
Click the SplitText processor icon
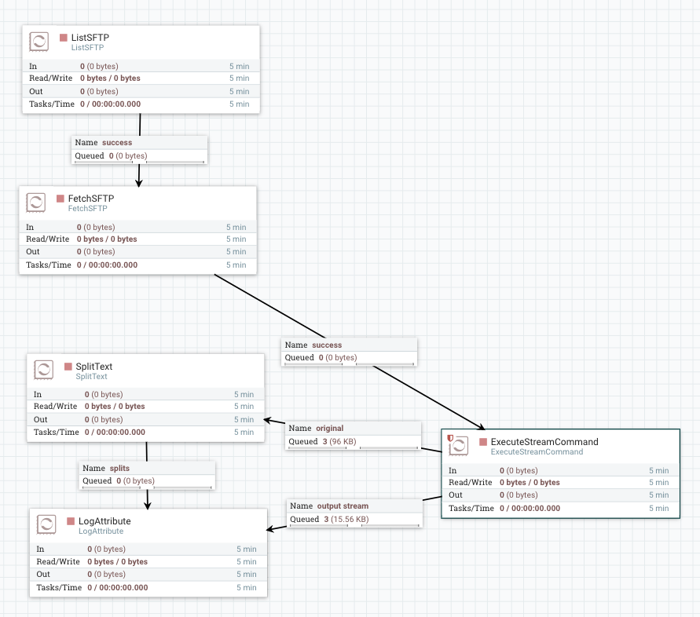click(42, 371)
